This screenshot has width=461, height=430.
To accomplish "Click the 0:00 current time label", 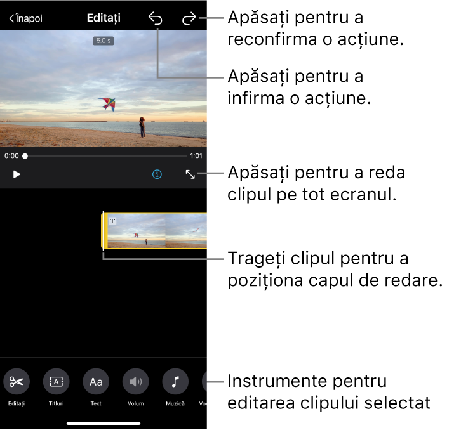I will [x=11, y=156].
